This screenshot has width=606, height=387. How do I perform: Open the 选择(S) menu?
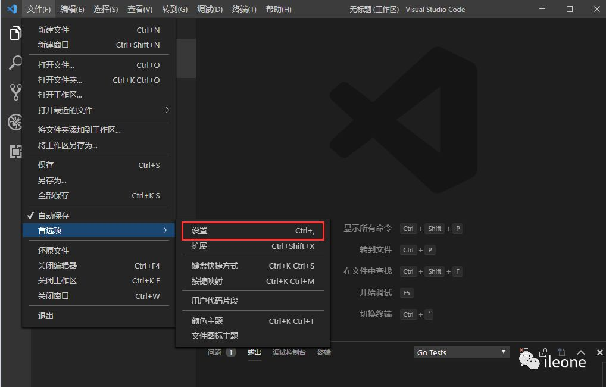pos(105,9)
